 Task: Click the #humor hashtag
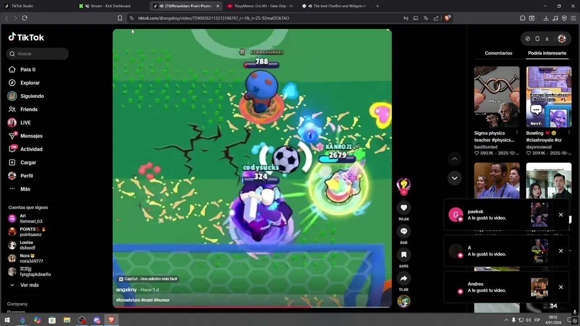coord(162,300)
